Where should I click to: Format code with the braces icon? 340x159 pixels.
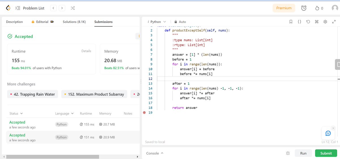point(299,22)
